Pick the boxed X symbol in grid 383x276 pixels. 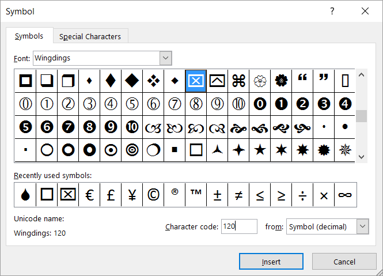tap(196, 81)
